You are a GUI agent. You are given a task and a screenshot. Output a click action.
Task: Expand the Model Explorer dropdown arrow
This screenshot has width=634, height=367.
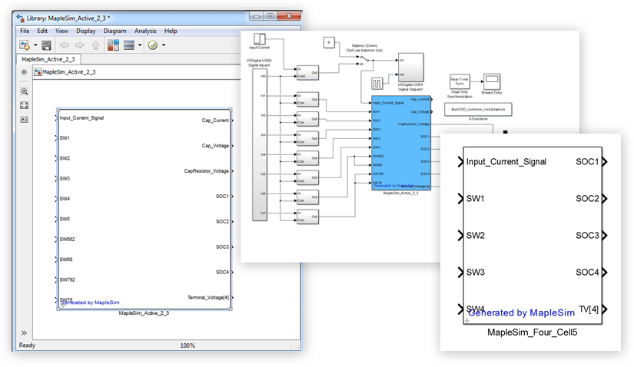point(138,45)
